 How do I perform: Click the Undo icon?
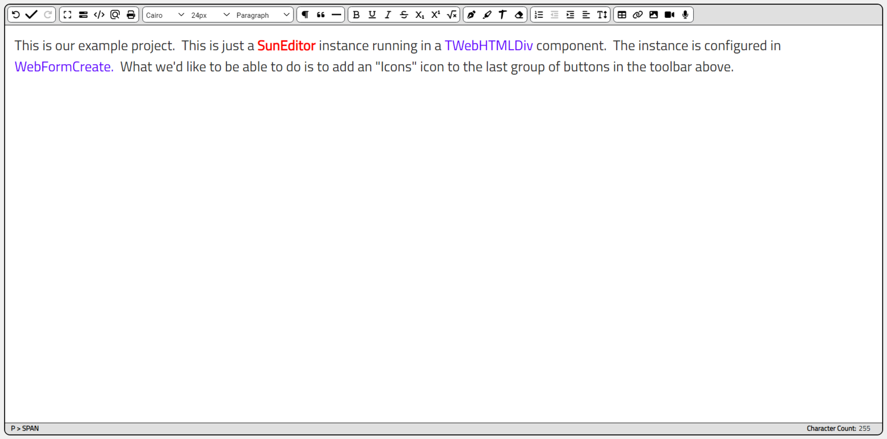16,15
